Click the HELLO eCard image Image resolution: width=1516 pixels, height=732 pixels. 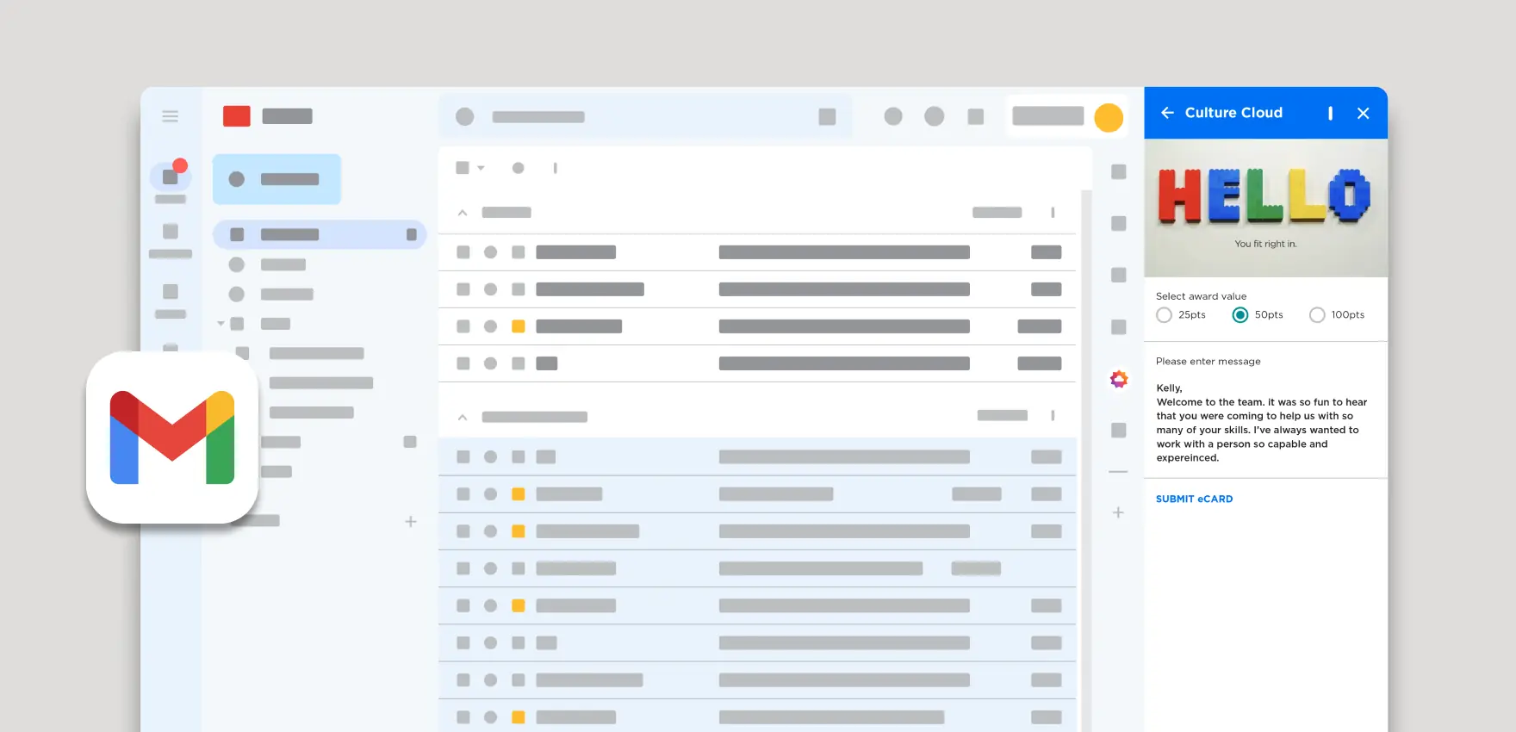(1265, 208)
